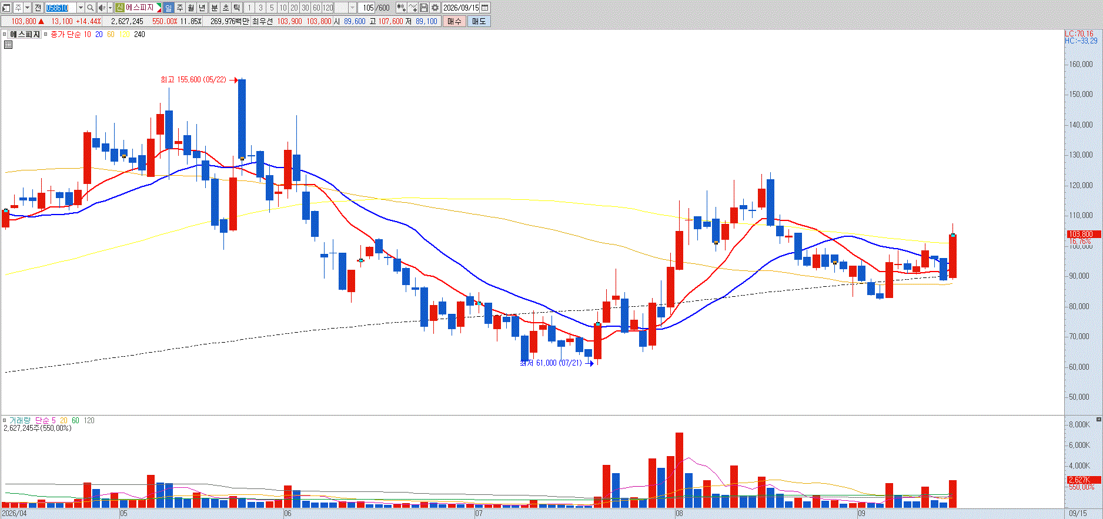Viewport: 1103px width, 519px height.
Task: Switch to minute 분 chart period
Action: 214,8
